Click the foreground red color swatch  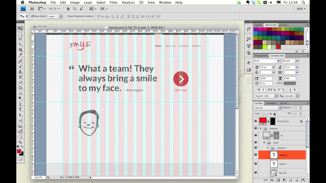(19, 151)
